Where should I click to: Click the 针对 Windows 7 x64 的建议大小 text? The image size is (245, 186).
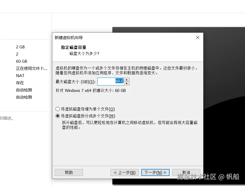(91, 91)
